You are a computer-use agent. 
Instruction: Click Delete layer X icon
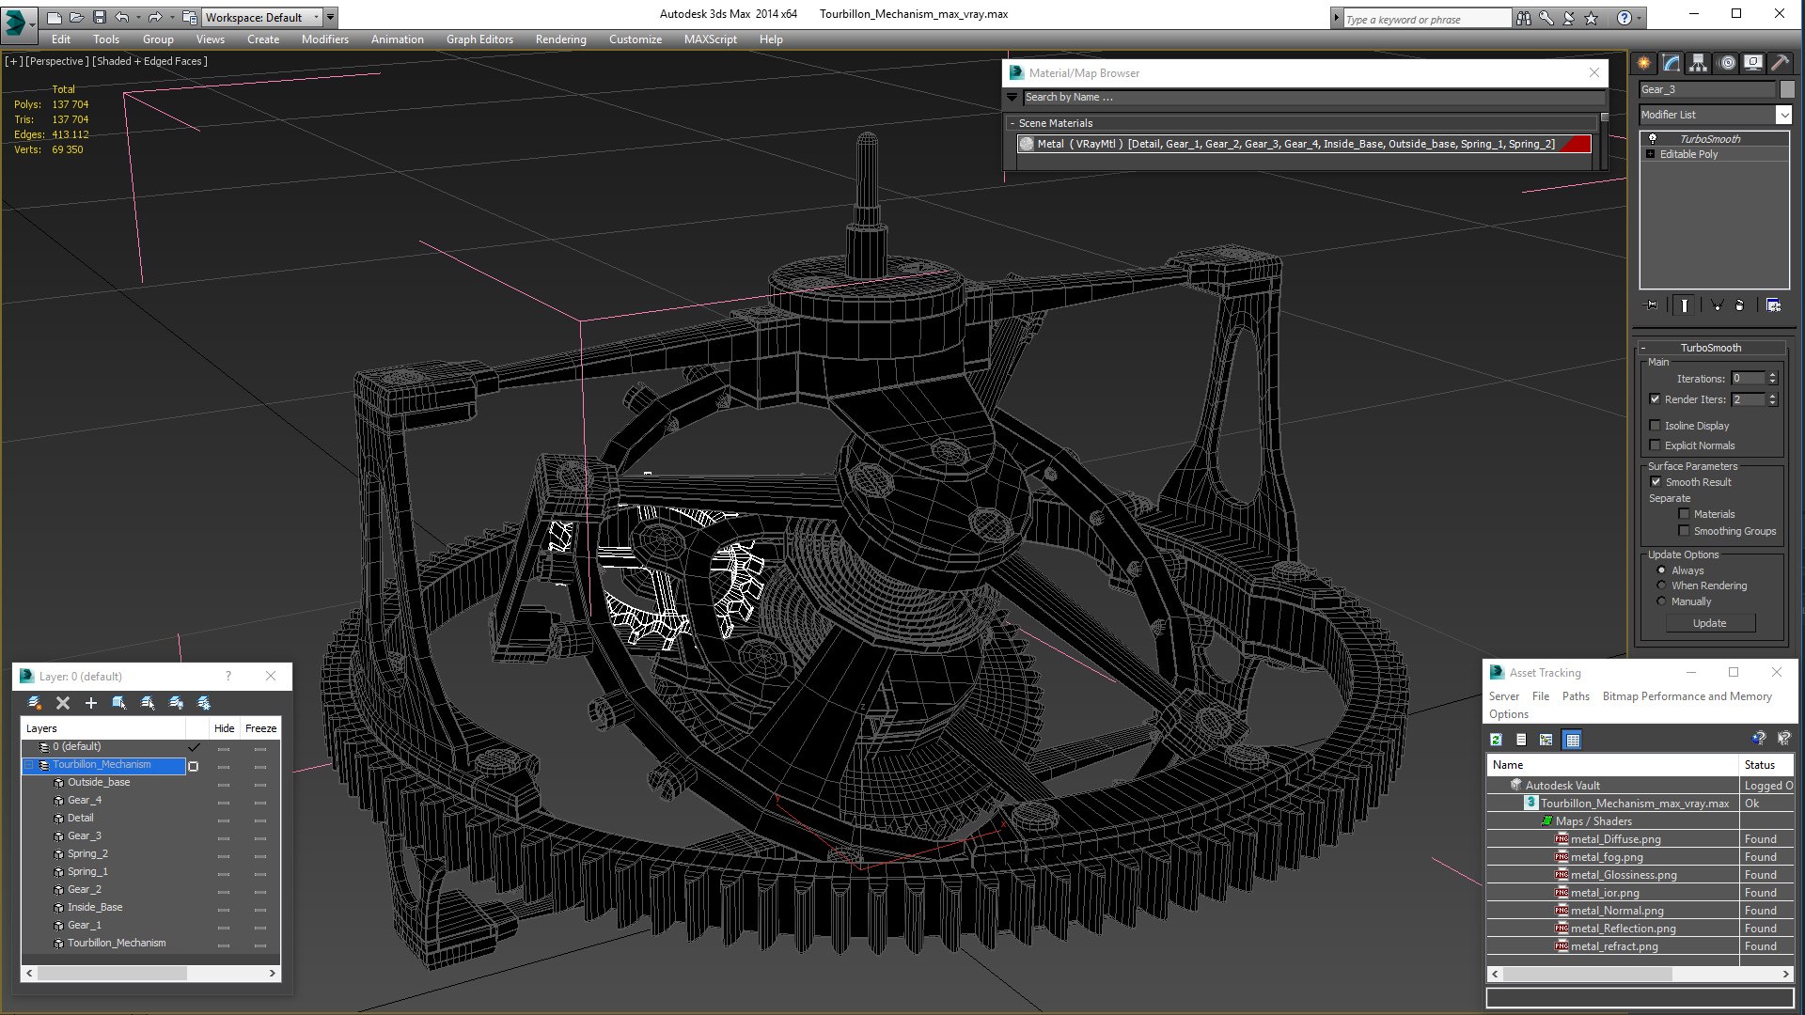[x=63, y=703]
